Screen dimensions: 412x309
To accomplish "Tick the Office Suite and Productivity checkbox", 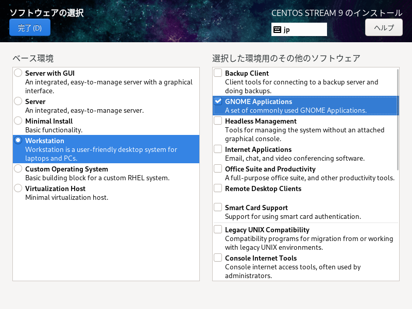I will tap(218, 169).
